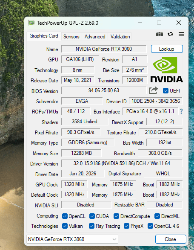
Task: Toggle the Ray Tracing checkbox
Action: click(91, 226)
